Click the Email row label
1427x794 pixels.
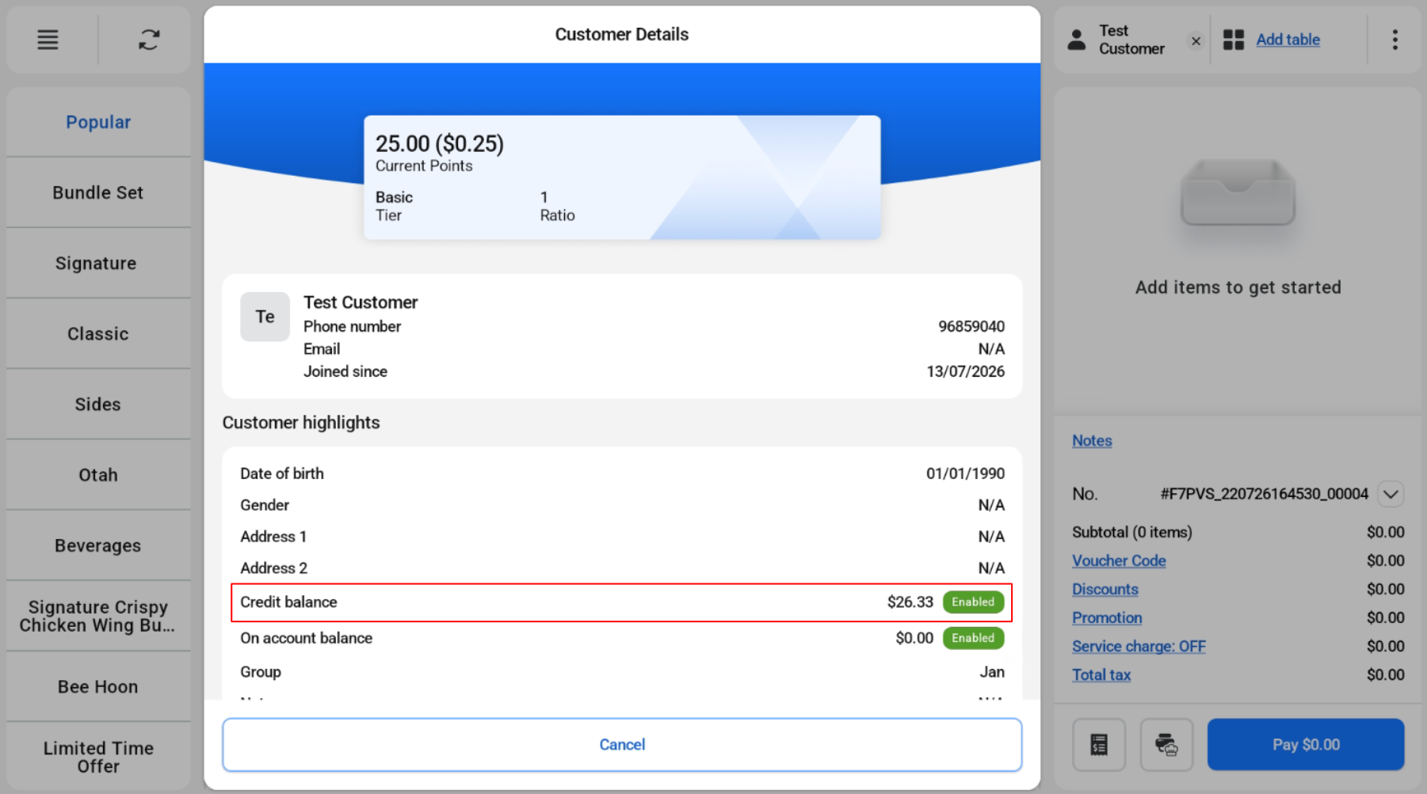[322, 349]
